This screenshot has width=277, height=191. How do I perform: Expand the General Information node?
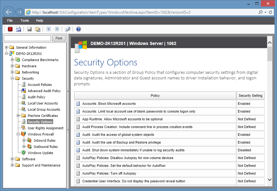6,47
